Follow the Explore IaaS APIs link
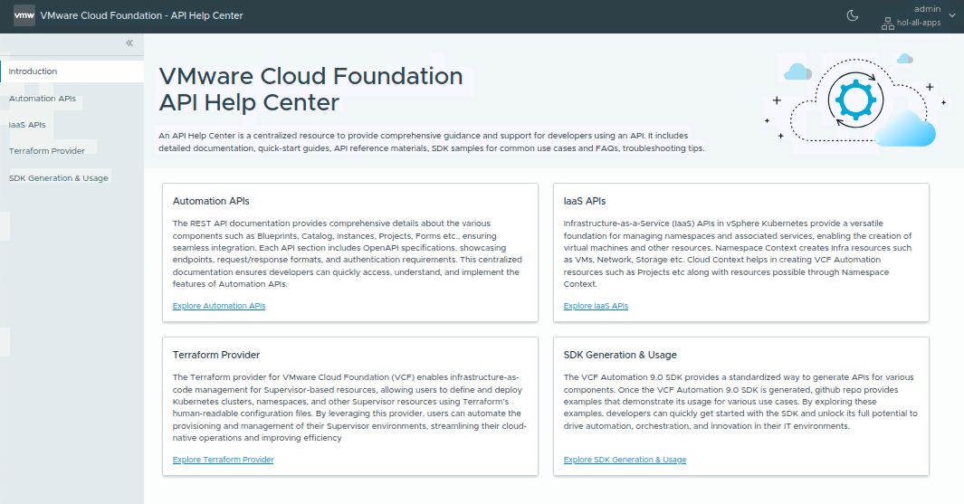Image resolution: width=964 pixels, height=504 pixels. 596,306
